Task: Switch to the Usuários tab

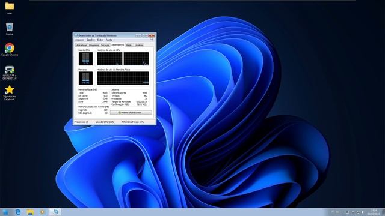Action: click(139, 46)
